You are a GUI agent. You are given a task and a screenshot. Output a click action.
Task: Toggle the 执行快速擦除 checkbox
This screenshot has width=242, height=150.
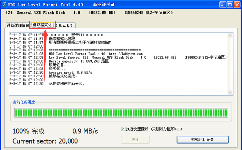(x=123, y=129)
